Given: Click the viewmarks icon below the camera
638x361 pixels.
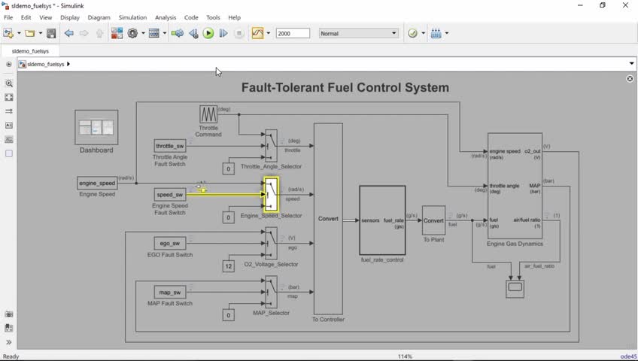Looking at the screenshot, I should coord(9,328).
